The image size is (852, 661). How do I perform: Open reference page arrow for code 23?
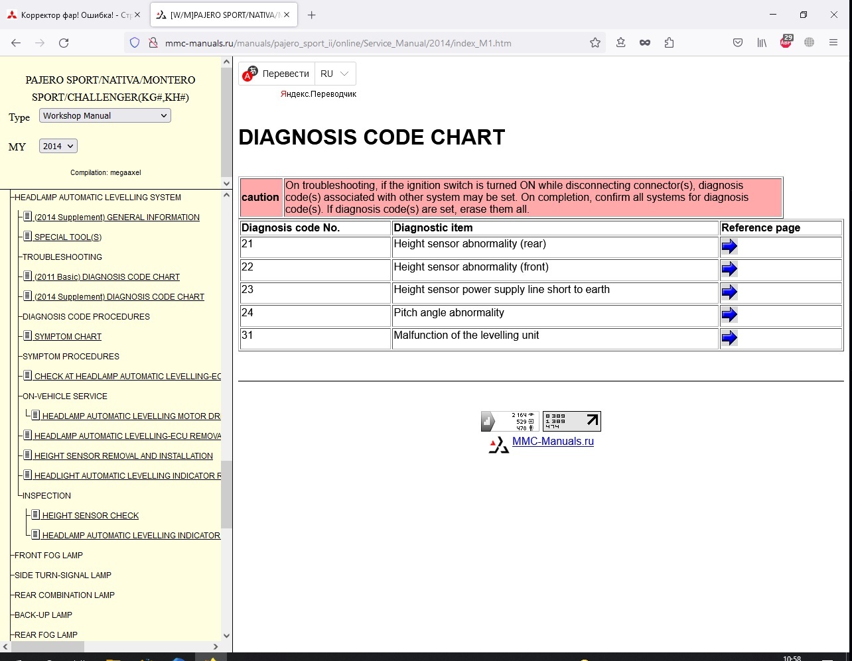pos(729,292)
